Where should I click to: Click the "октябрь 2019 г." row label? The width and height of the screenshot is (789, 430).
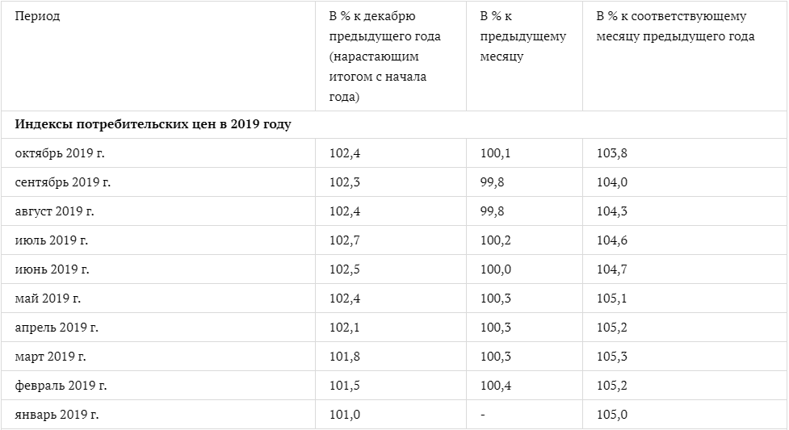click(63, 153)
